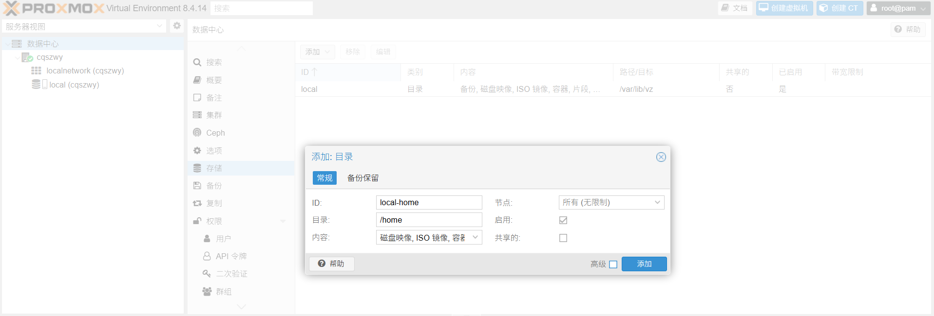The image size is (934, 316).
Task: Click the blue 添加 button in dialog
Action: point(644,264)
